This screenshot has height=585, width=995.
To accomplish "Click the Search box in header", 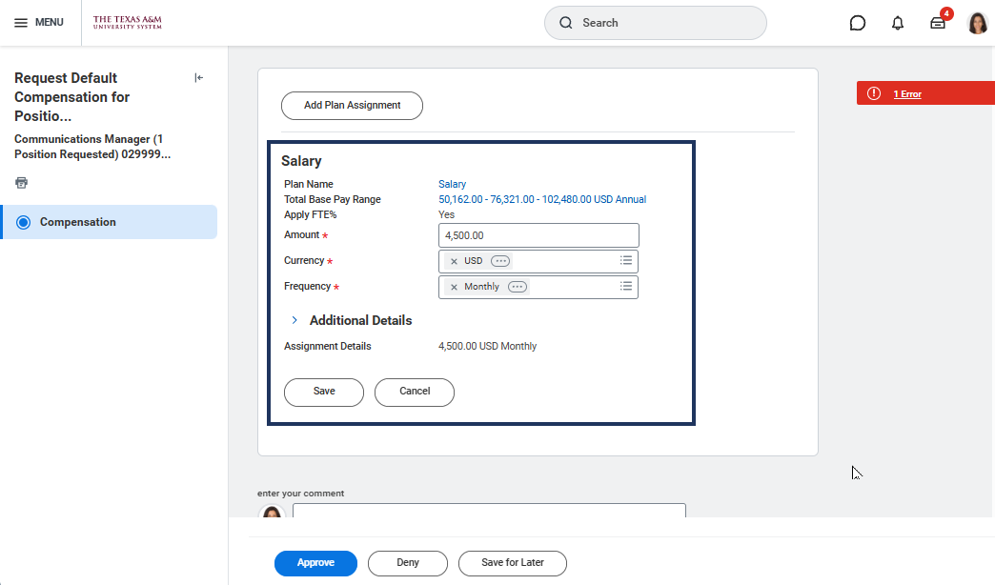I will pos(656,23).
